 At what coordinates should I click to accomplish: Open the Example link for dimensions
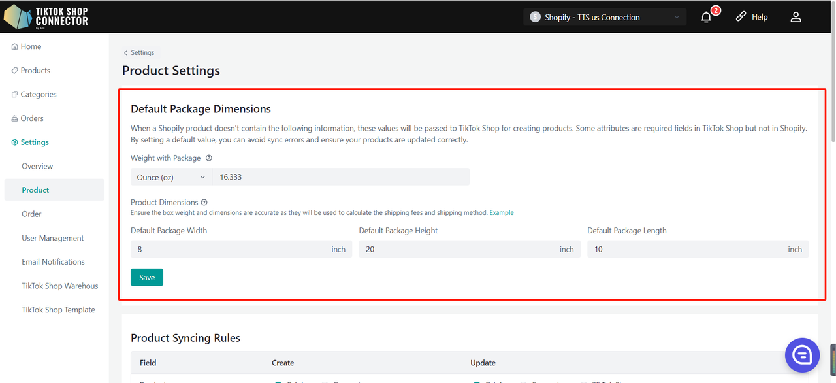coord(502,213)
